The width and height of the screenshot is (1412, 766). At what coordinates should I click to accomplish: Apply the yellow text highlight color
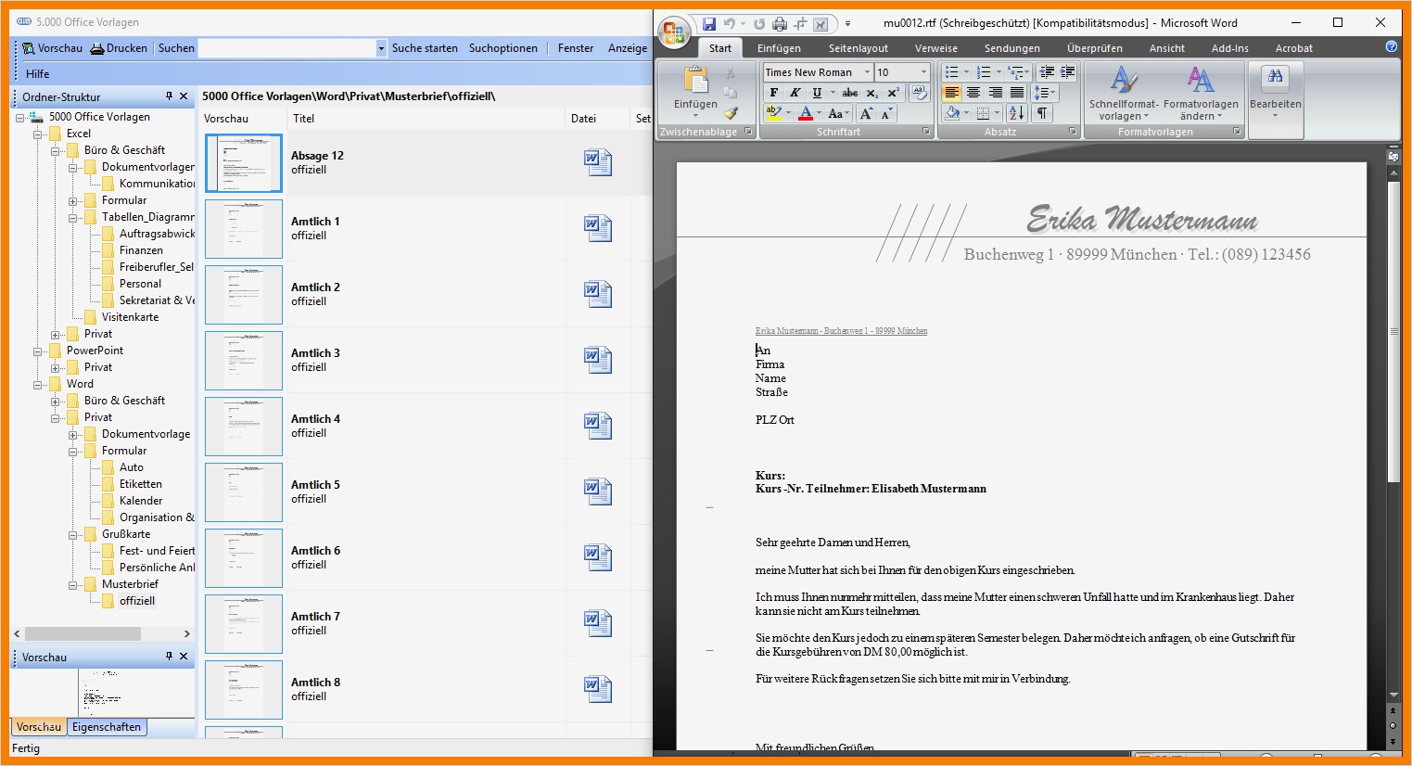[x=773, y=113]
